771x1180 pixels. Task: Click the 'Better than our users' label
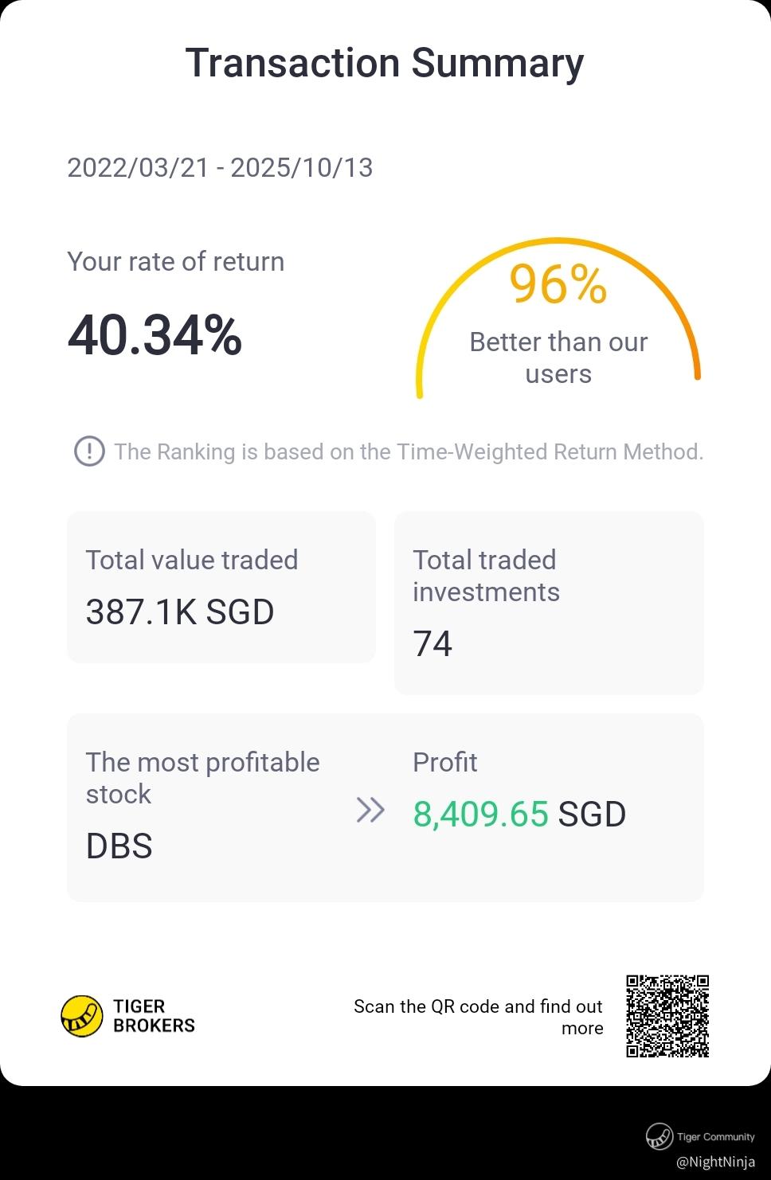tap(558, 358)
